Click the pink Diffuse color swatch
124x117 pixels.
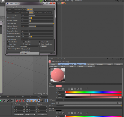59,86
